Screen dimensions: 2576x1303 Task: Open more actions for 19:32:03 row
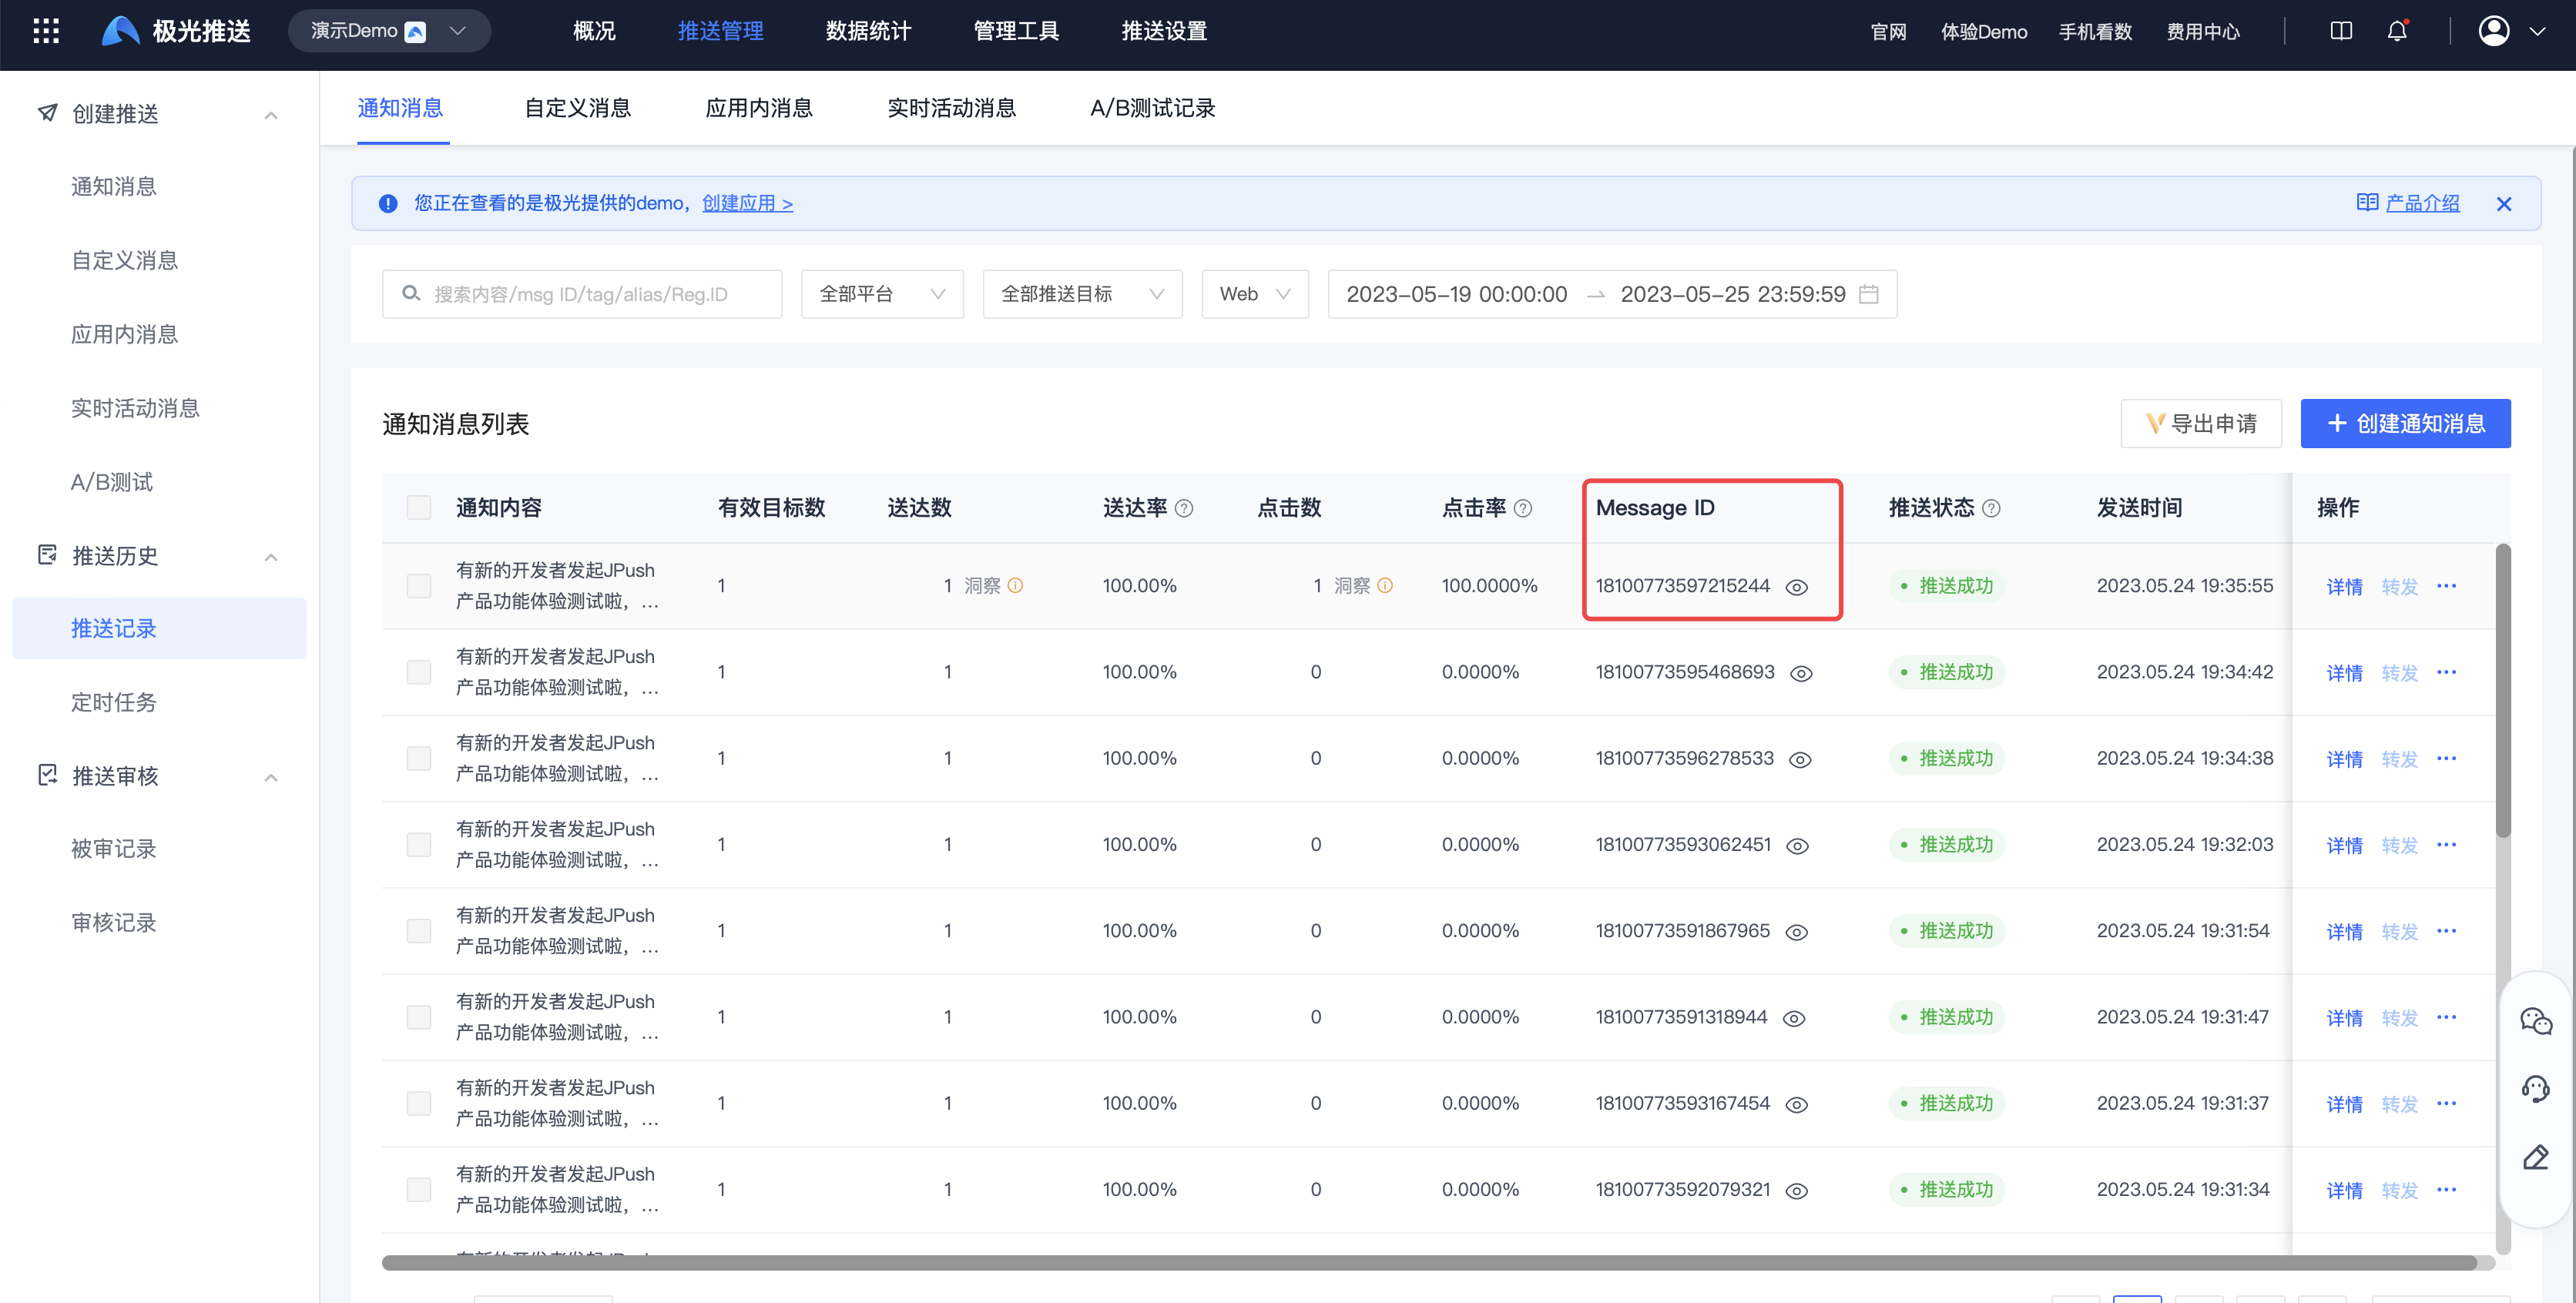(x=2446, y=844)
